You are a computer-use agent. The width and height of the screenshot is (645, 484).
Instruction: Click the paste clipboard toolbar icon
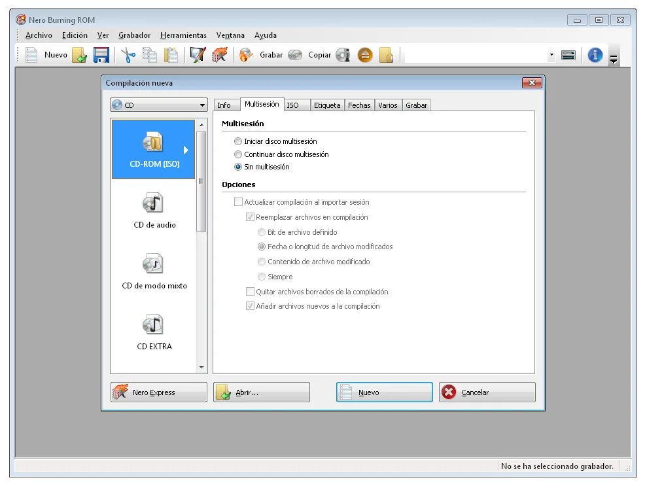pos(171,55)
